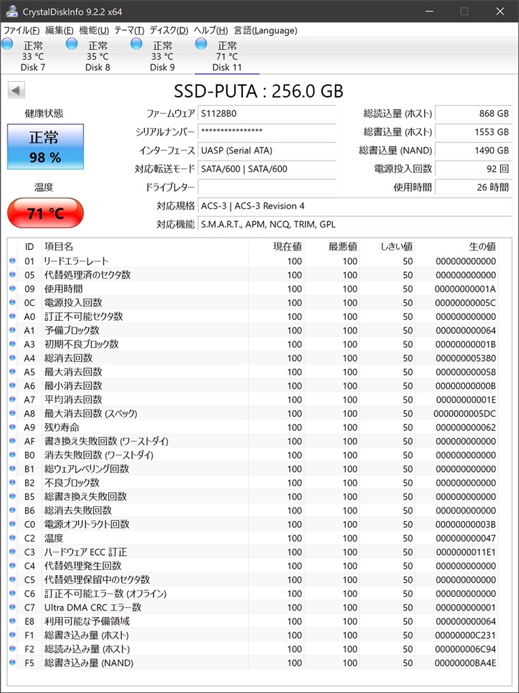This screenshot has width=519, height=693.
Task: Click the 最悪値 column header
Action: [x=332, y=246]
